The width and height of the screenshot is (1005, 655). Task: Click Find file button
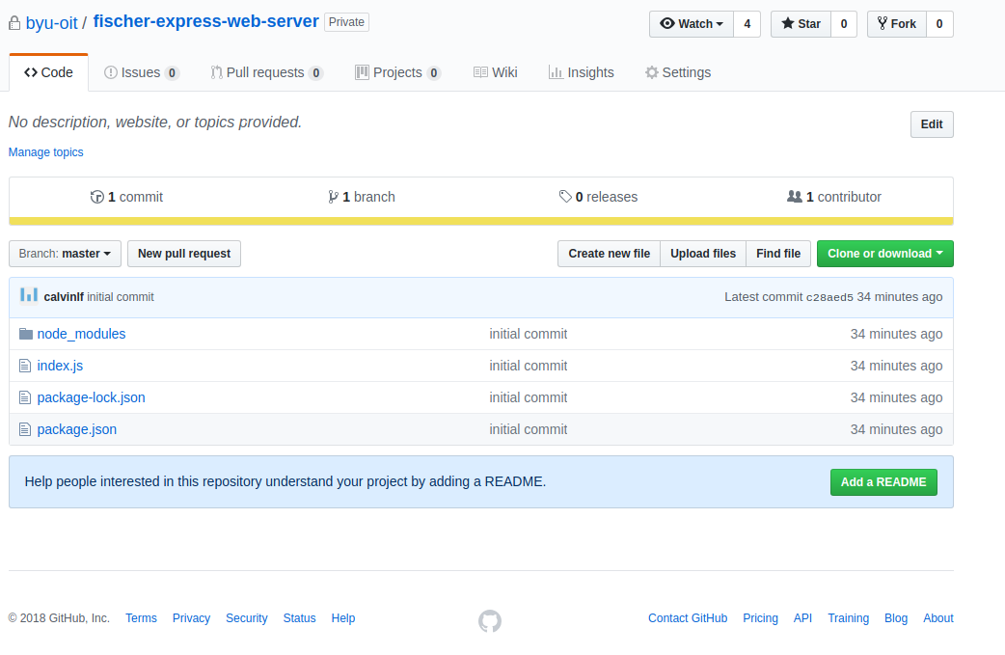pos(778,254)
